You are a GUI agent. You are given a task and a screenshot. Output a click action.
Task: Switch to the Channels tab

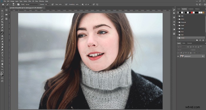(x=190, y=43)
